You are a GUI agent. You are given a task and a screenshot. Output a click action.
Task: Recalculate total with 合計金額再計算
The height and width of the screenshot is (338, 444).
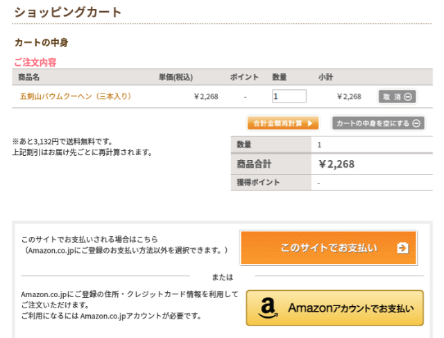click(x=283, y=123)
